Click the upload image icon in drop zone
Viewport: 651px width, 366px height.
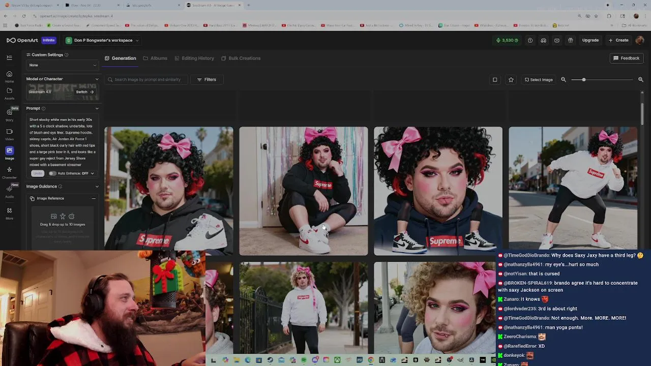pos(53,216)
